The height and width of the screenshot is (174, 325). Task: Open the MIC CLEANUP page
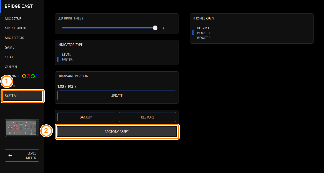(x=15, y=28)
